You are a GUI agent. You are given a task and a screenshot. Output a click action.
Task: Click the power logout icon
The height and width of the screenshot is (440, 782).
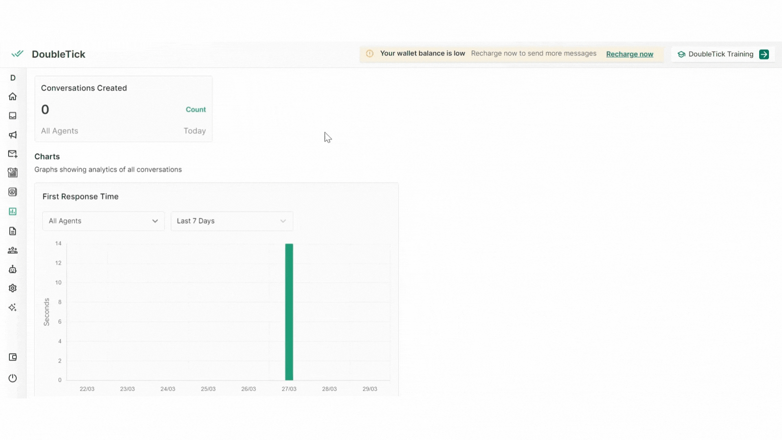coord(13,378)
